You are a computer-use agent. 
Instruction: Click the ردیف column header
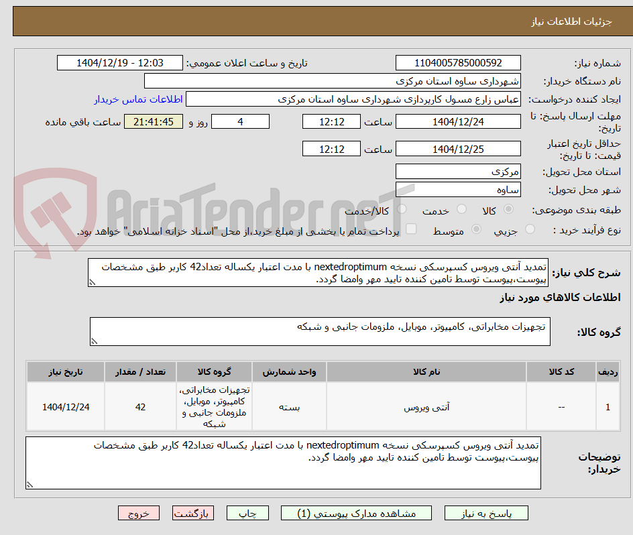coord(608,372)
